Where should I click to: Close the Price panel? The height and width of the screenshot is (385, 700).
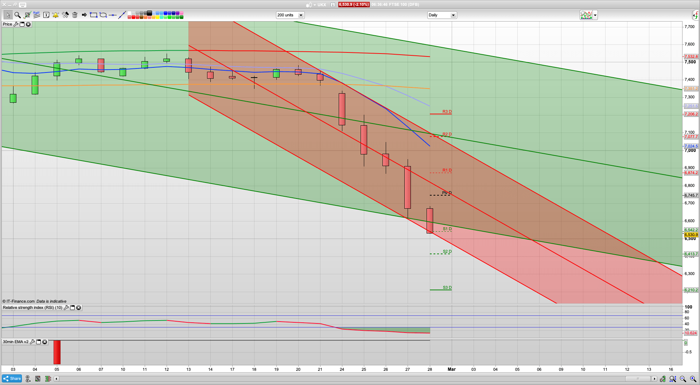click(28, 24)
